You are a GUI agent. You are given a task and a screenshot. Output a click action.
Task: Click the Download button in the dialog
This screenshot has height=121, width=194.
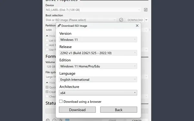point(77,110)
